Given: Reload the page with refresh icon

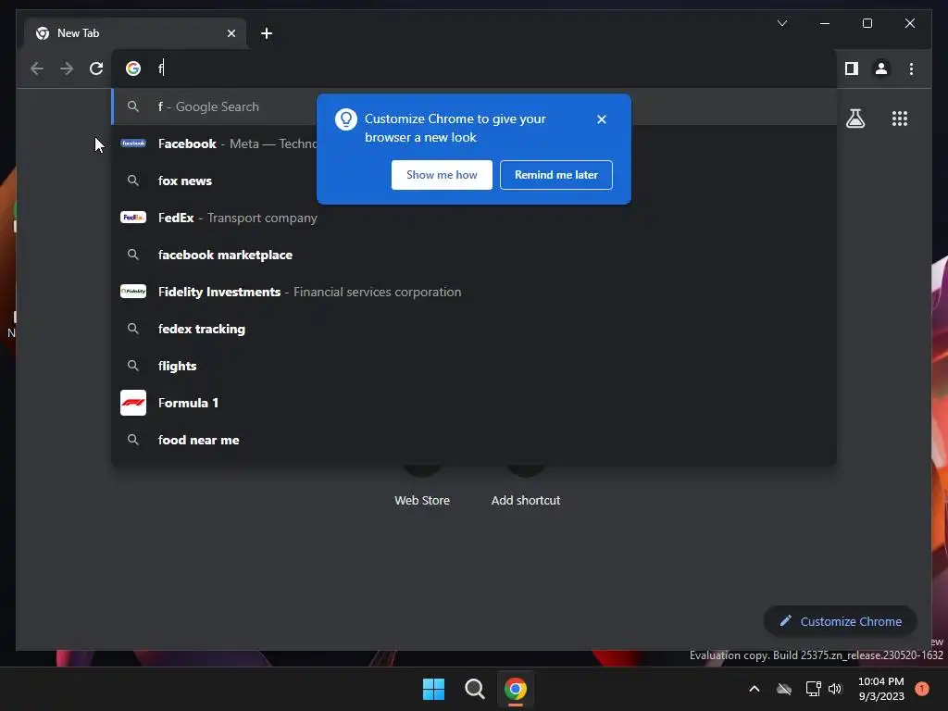Looking at the screenshot, I should [x=96, y=69].
